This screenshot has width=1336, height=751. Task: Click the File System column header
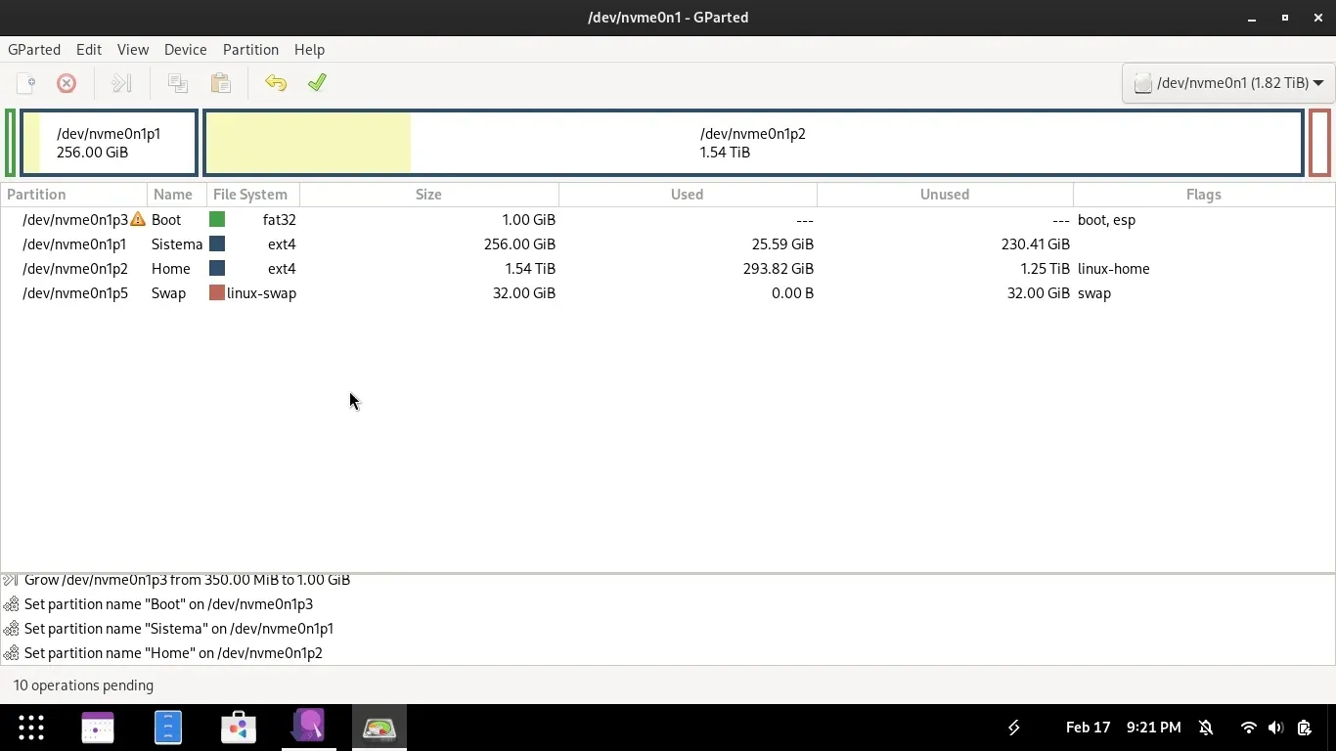coord(250,195)
